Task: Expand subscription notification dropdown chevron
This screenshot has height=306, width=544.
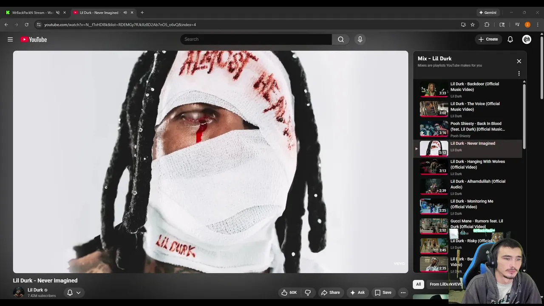Action: point(78,292)
